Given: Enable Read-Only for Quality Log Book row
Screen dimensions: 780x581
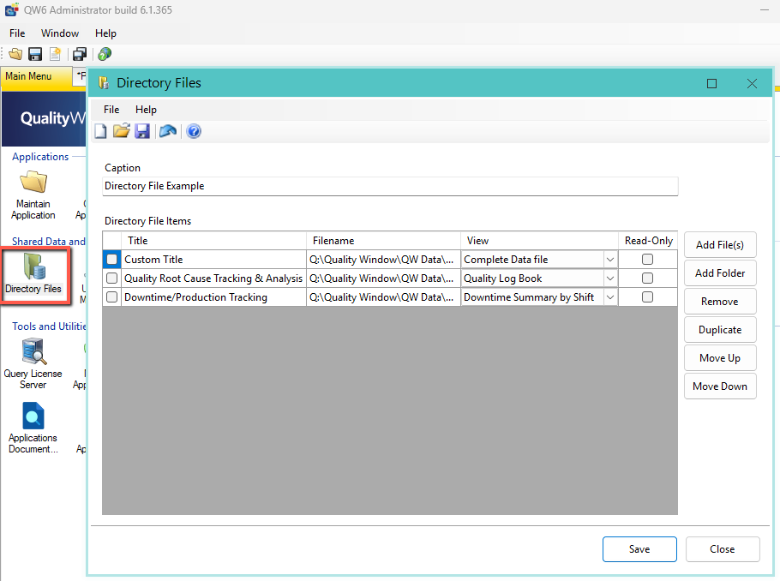Looking at the screenshot, I should [647, 278].
